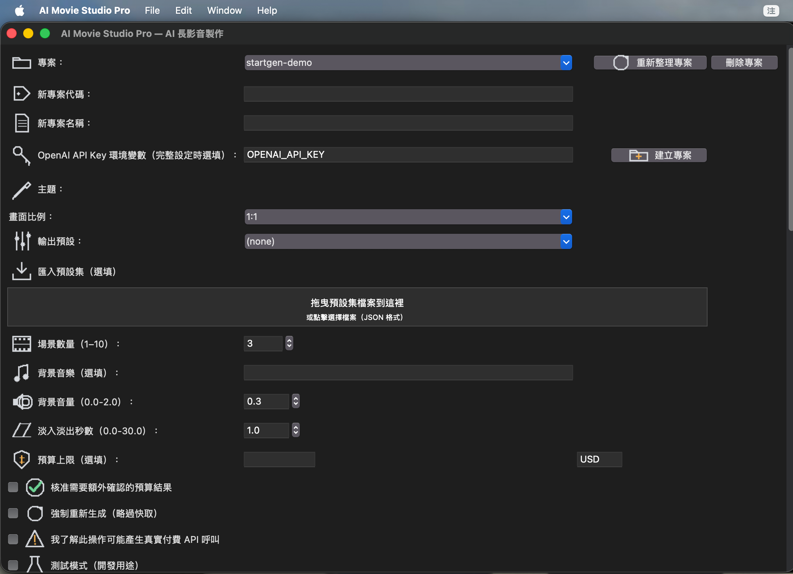Focus the 新專案名稱 text field
The height and width of the screenshot is (574, 793).
[x=408, y=123]
